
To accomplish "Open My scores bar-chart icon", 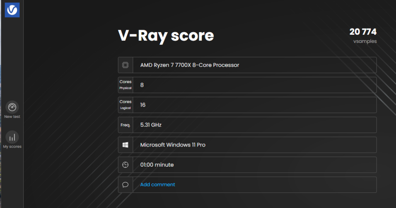I will (x=12, y=137).
